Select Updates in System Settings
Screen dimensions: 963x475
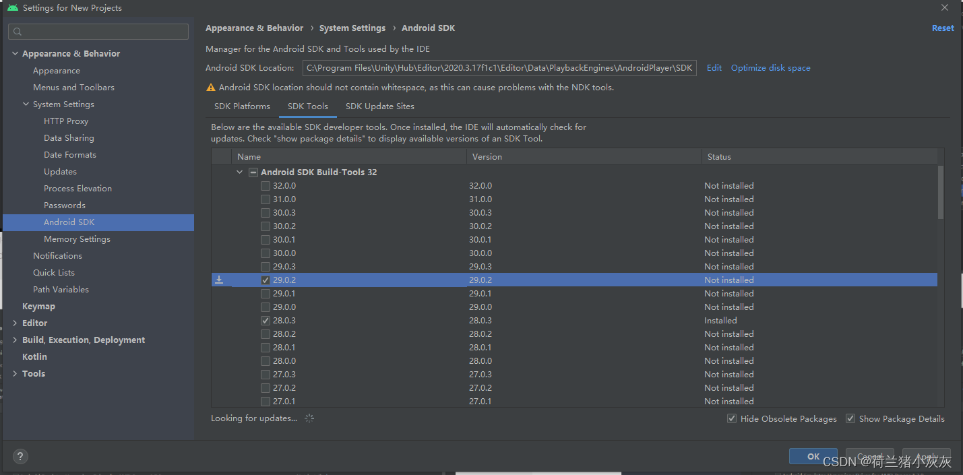tap(60, 172)
